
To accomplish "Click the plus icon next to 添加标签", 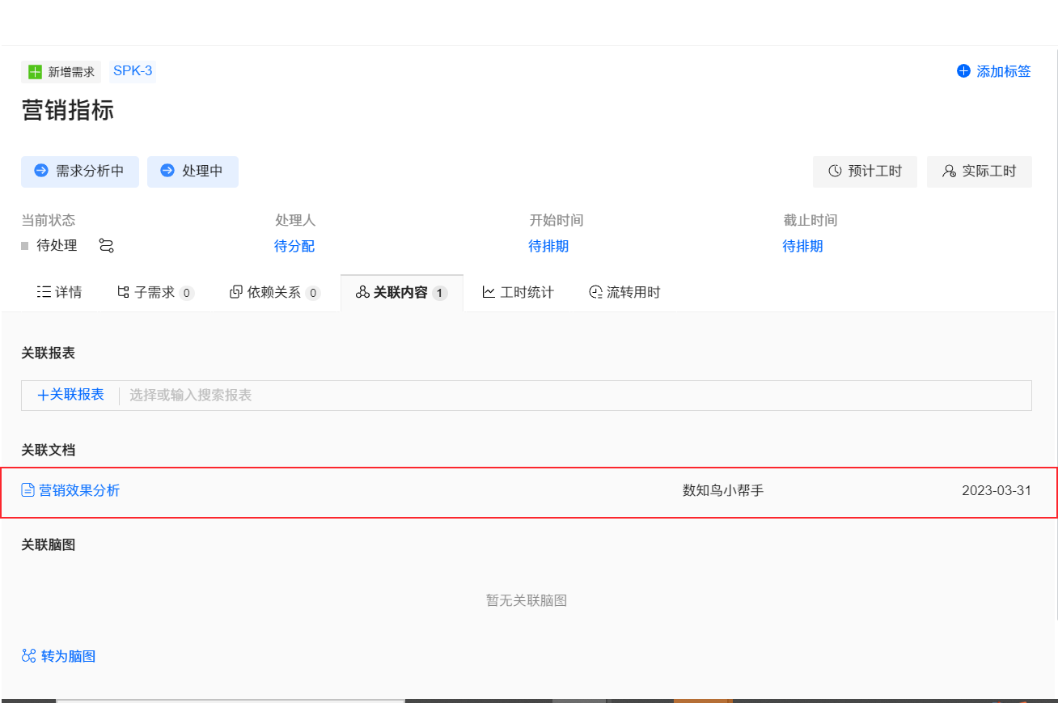I will tap(963, 71).
